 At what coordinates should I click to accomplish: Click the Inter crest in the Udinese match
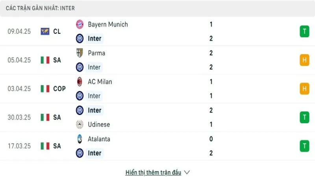80,110
